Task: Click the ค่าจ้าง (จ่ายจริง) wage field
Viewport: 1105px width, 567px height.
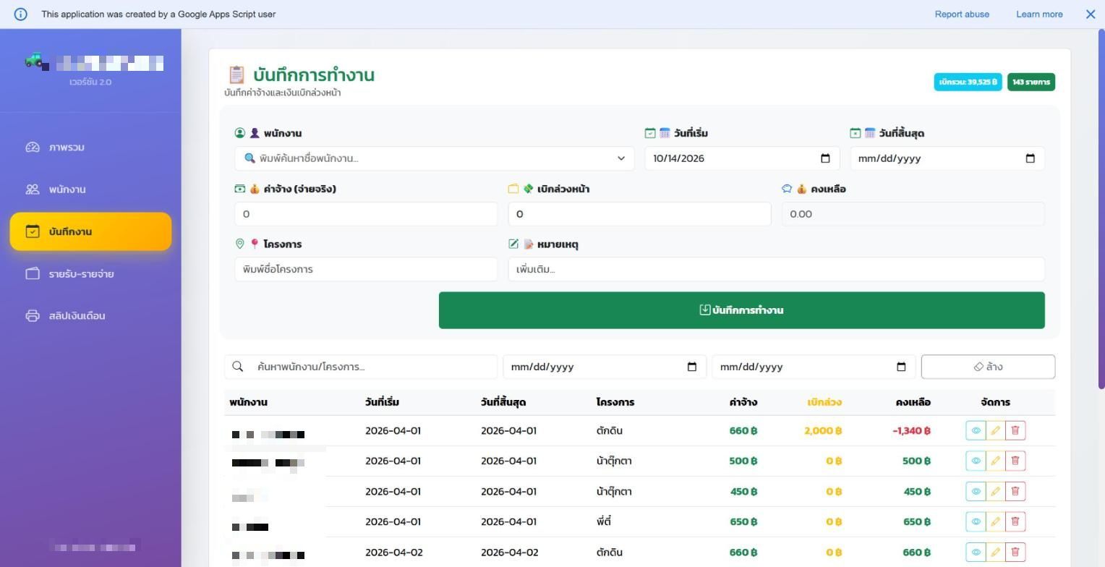Action: click(x=366, y=214)
